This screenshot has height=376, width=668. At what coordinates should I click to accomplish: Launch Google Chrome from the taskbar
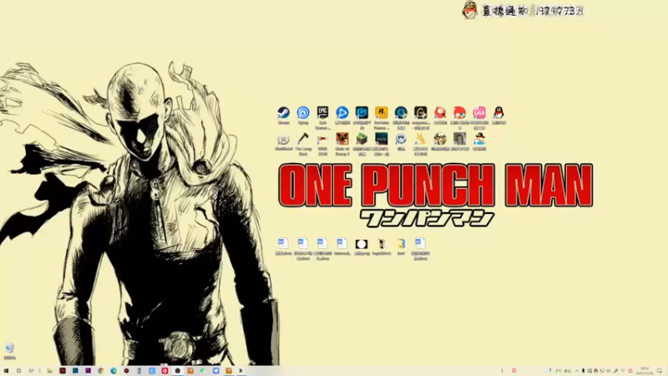point(101,371)
